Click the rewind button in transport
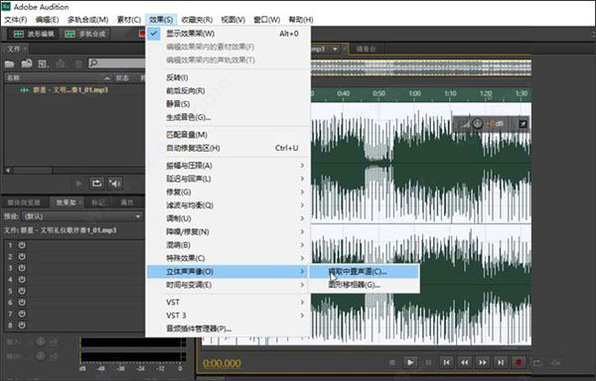Image resolution: width=596 pixels, height=381 pixels. click(465, 362)
